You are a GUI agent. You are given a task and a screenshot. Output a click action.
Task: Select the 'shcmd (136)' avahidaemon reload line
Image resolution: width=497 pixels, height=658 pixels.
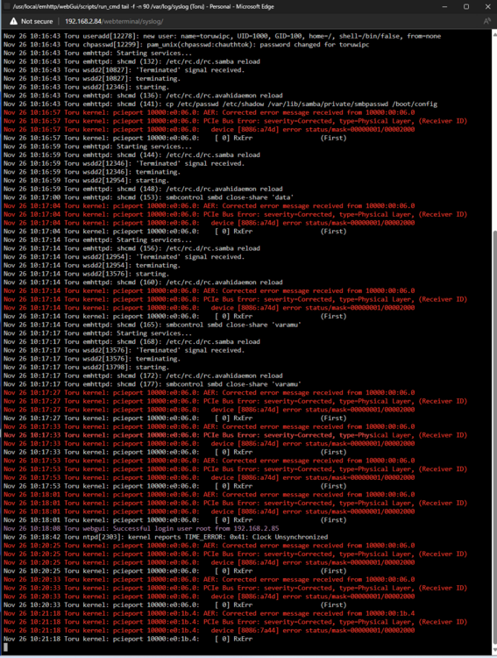[143, 96]
